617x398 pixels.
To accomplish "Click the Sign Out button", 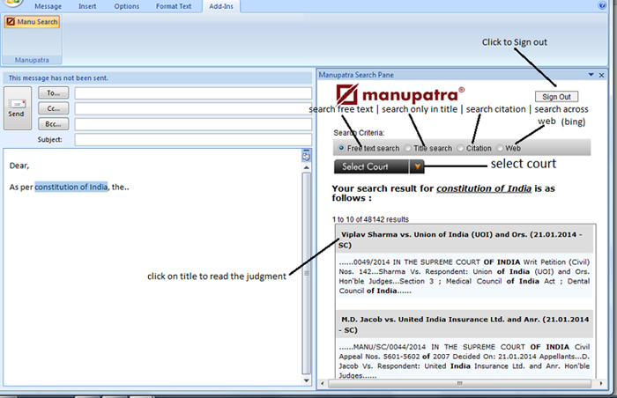I will click(556, 96).
